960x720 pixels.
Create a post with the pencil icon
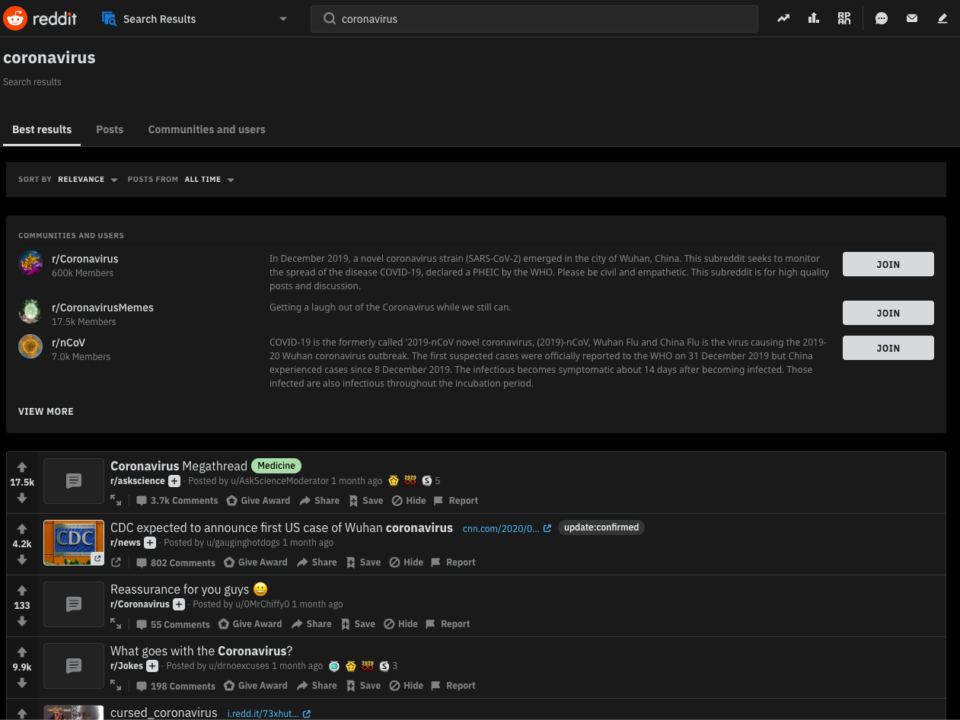(942, 18)
